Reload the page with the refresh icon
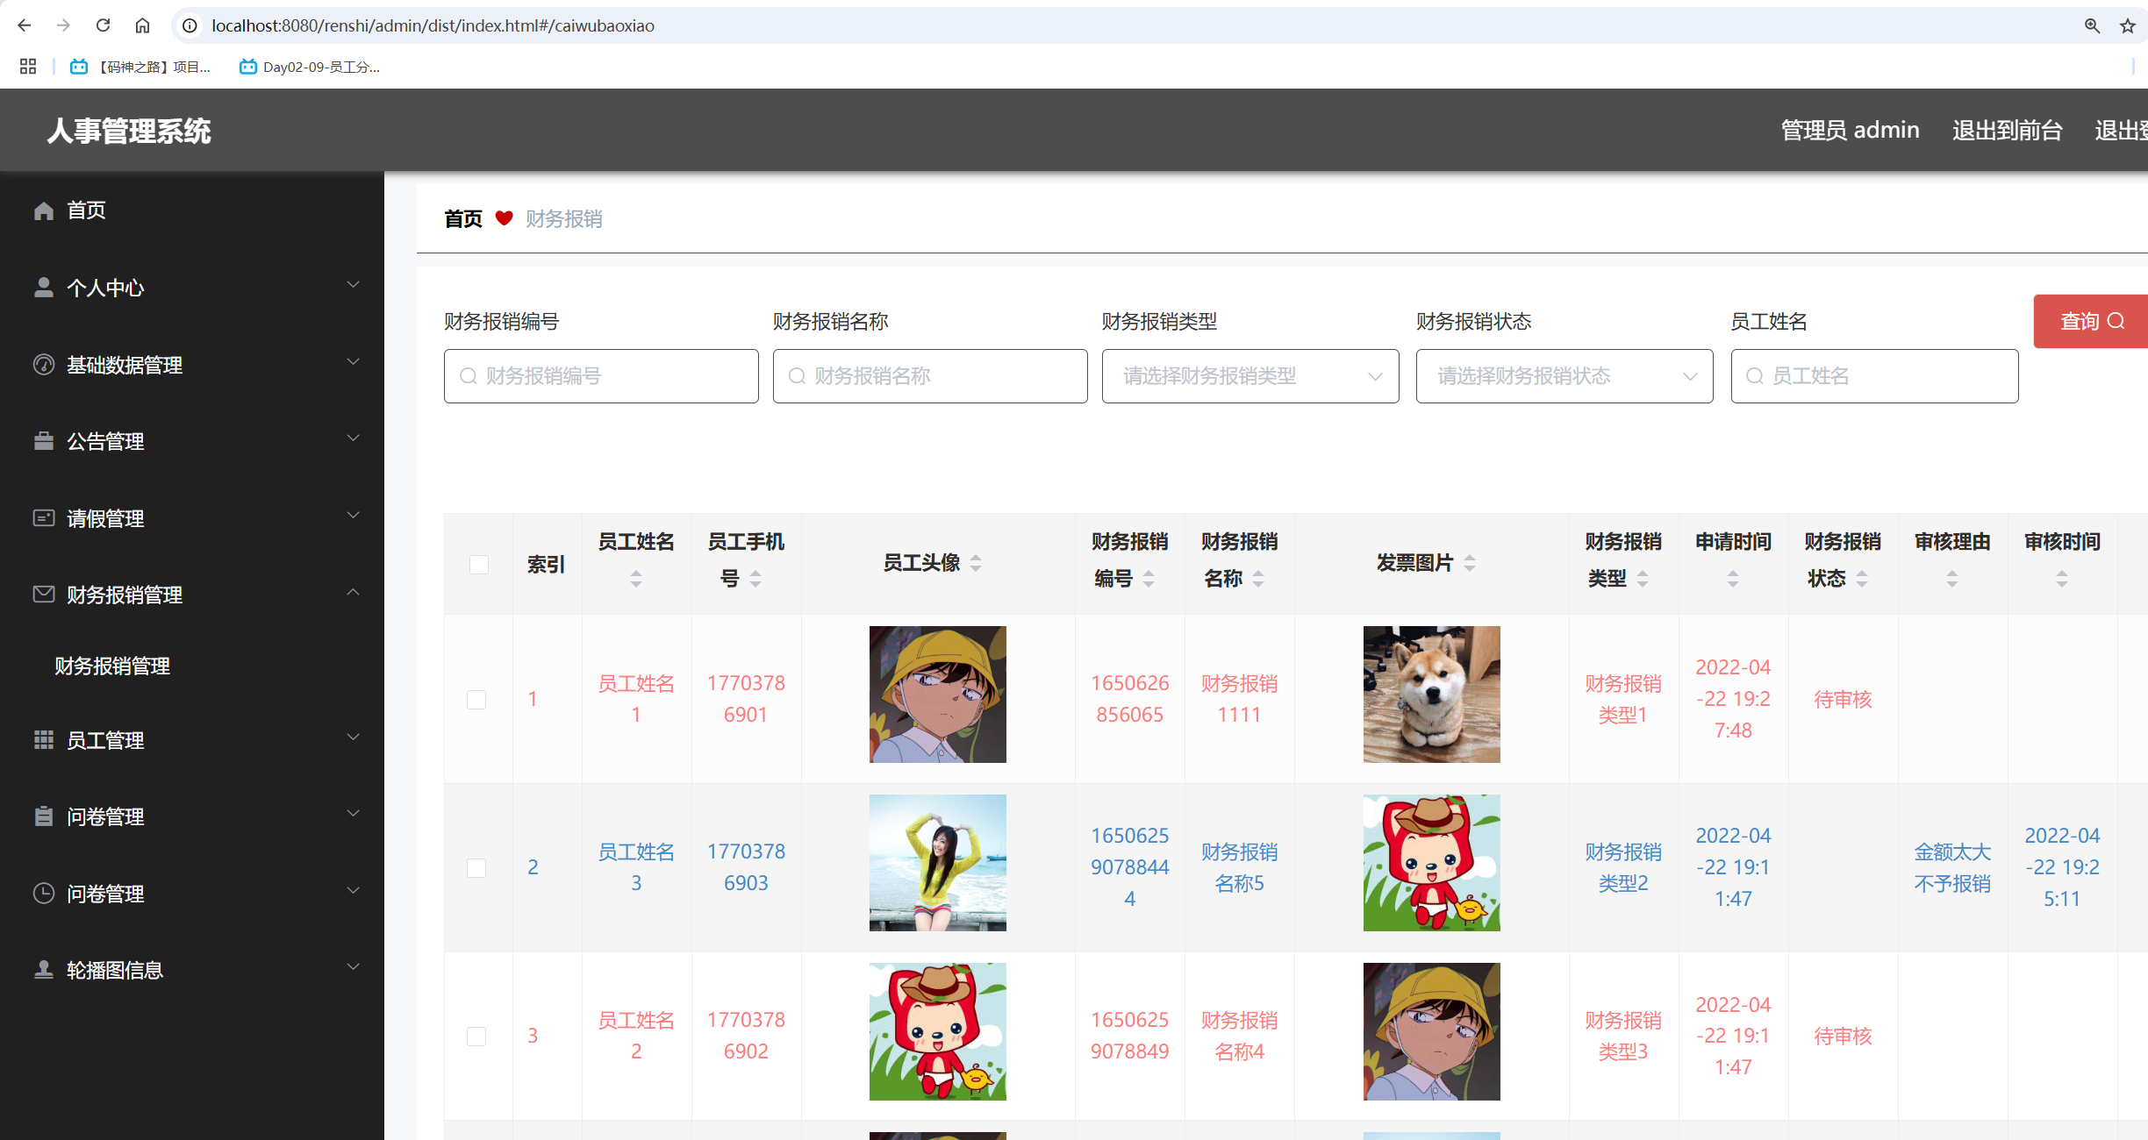The height and width of the screenshot is (1140, 2148). pyautogui.click(x=103, y=25)
